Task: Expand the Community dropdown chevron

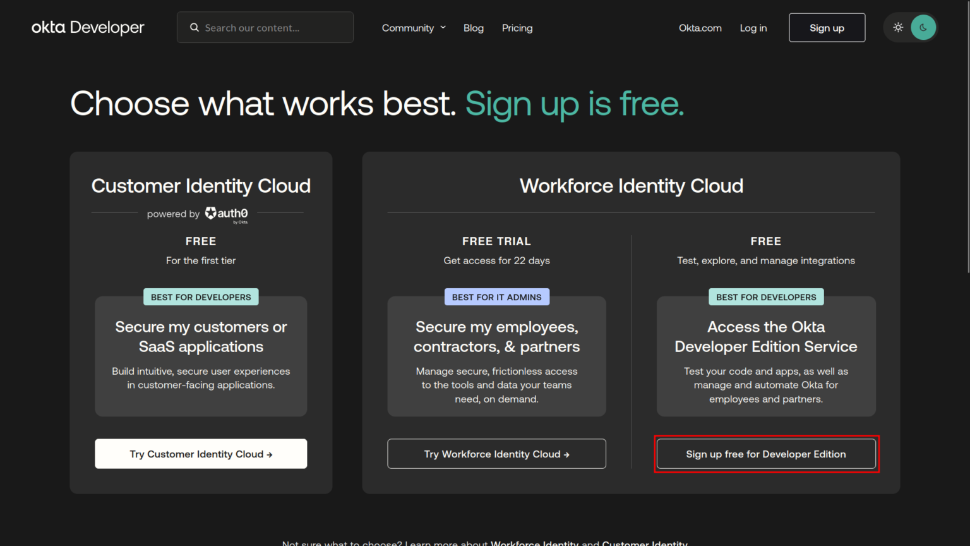Action: coord(443,27)
